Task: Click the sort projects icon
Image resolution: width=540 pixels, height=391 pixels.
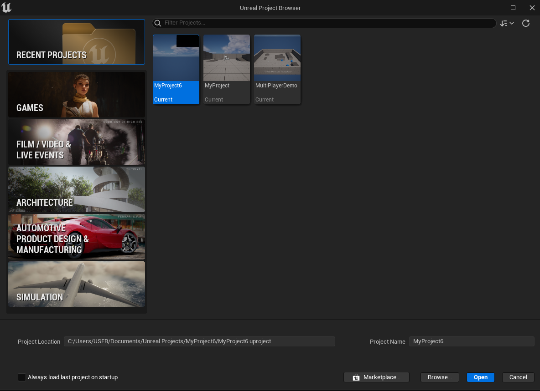Action: click(504, 23)
